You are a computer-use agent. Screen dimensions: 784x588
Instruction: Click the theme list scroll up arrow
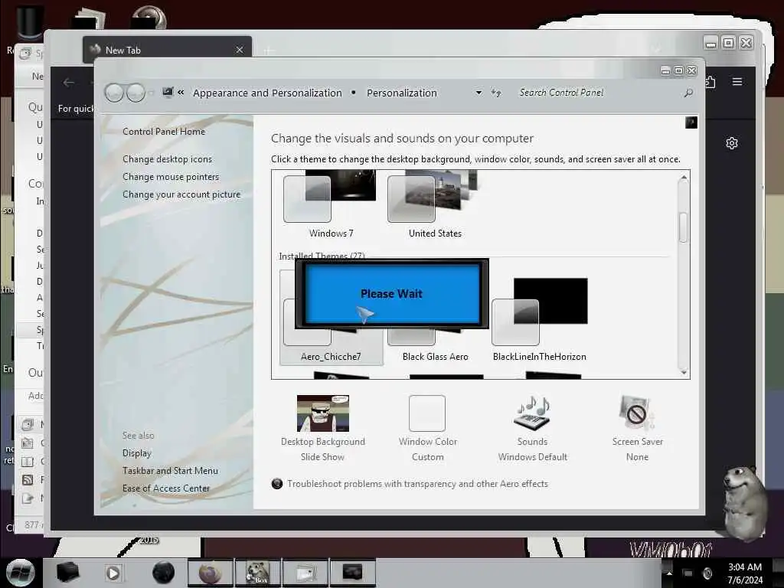coord(684,178)
